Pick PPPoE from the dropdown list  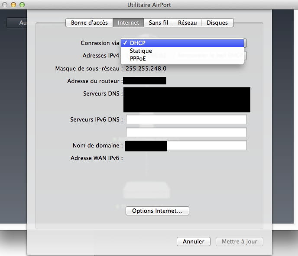coord(182,59)
